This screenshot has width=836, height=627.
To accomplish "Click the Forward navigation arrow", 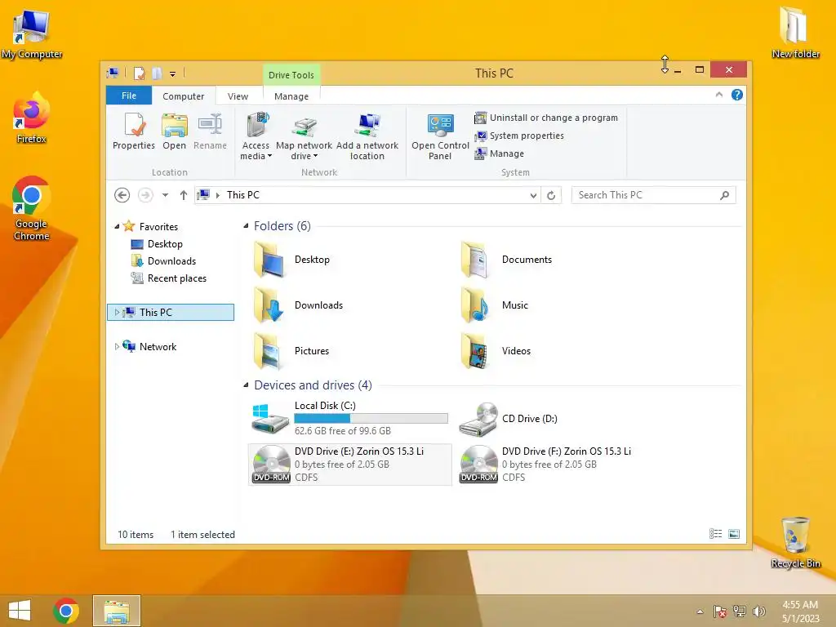I will (145, 195).
